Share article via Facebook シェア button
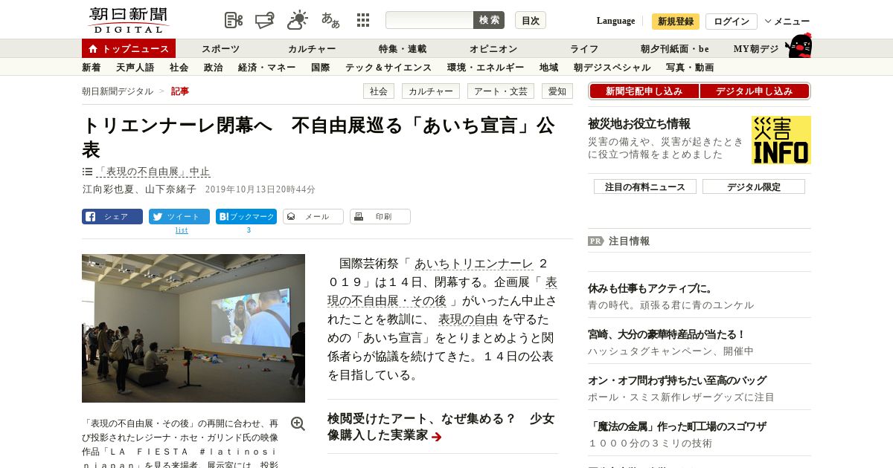 tap(112, 217)
